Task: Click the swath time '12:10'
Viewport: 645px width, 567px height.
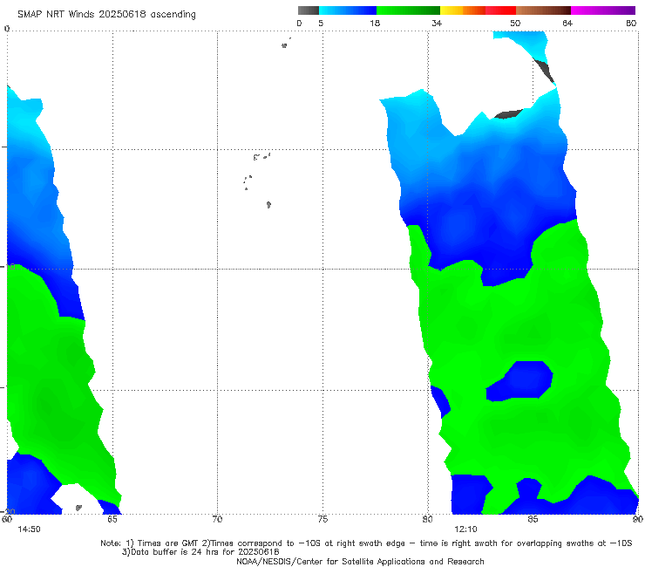Action: click(x=465, y=529)
